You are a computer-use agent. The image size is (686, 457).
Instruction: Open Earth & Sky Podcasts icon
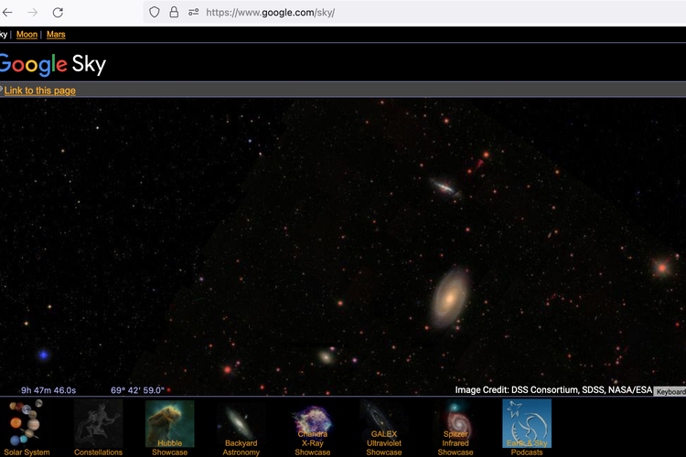(527, 423)
